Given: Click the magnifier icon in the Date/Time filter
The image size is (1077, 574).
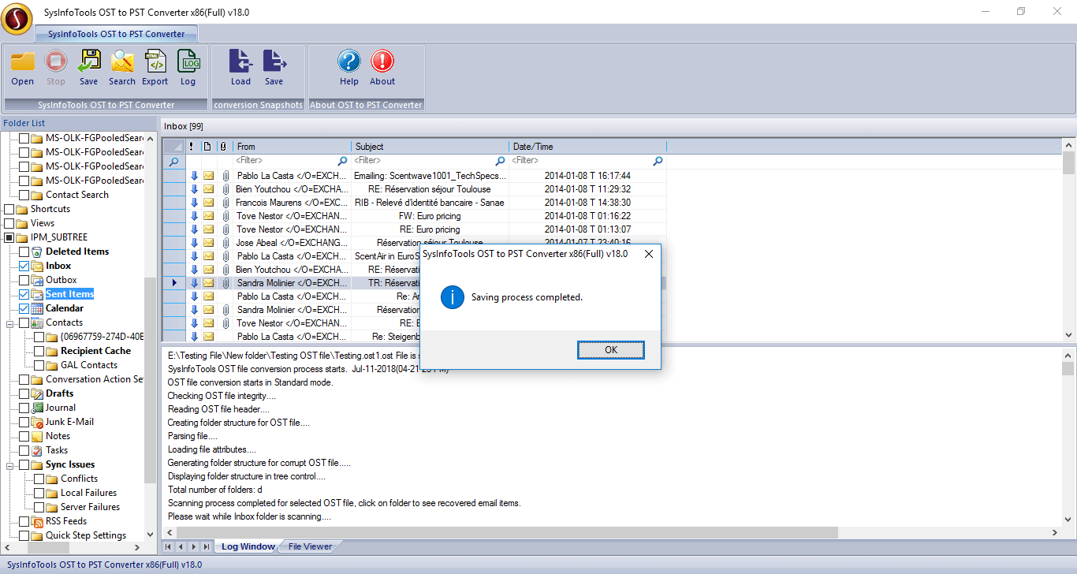Looking at the screenshot, I should coord(658,161).
